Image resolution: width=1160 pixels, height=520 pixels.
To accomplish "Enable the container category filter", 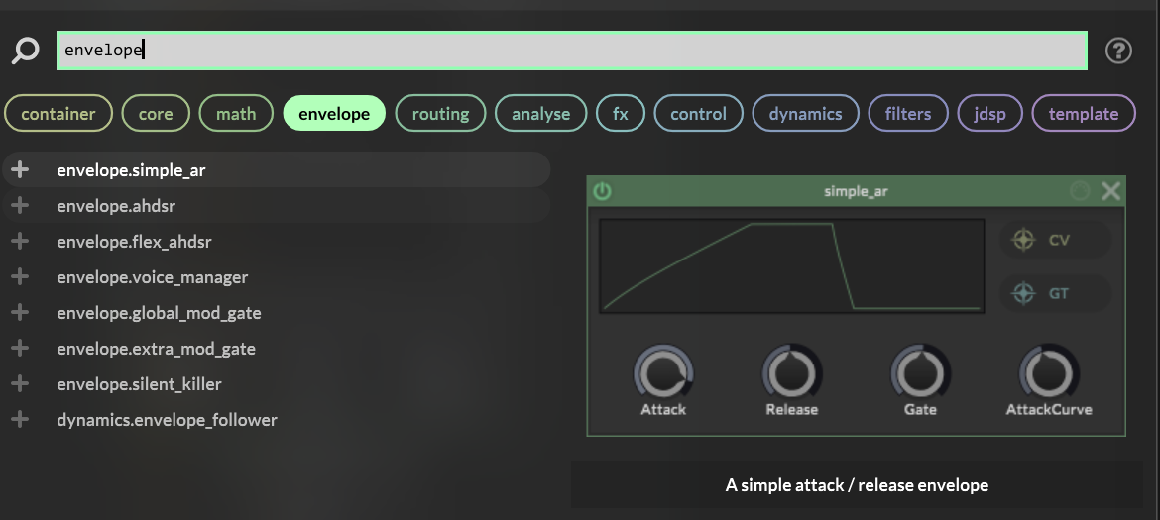I will pyautogui.click(x=58, y=114).
